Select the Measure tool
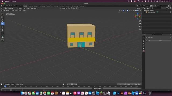This screenshot has width=172, height=96. click(2, 37)
